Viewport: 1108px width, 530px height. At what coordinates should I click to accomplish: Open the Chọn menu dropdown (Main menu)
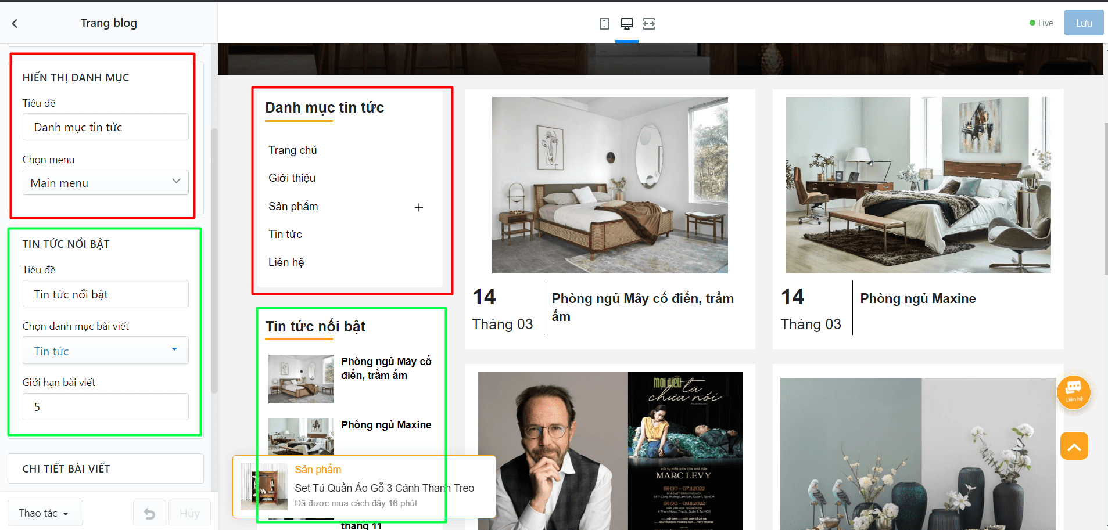click(x=106, y=182)
